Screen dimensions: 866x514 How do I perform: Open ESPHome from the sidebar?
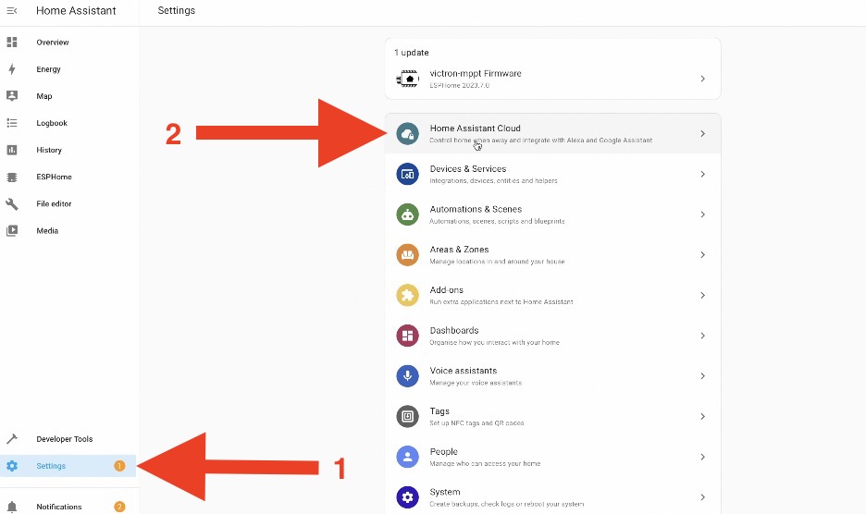pyautogui.click(x=54, y=177)
